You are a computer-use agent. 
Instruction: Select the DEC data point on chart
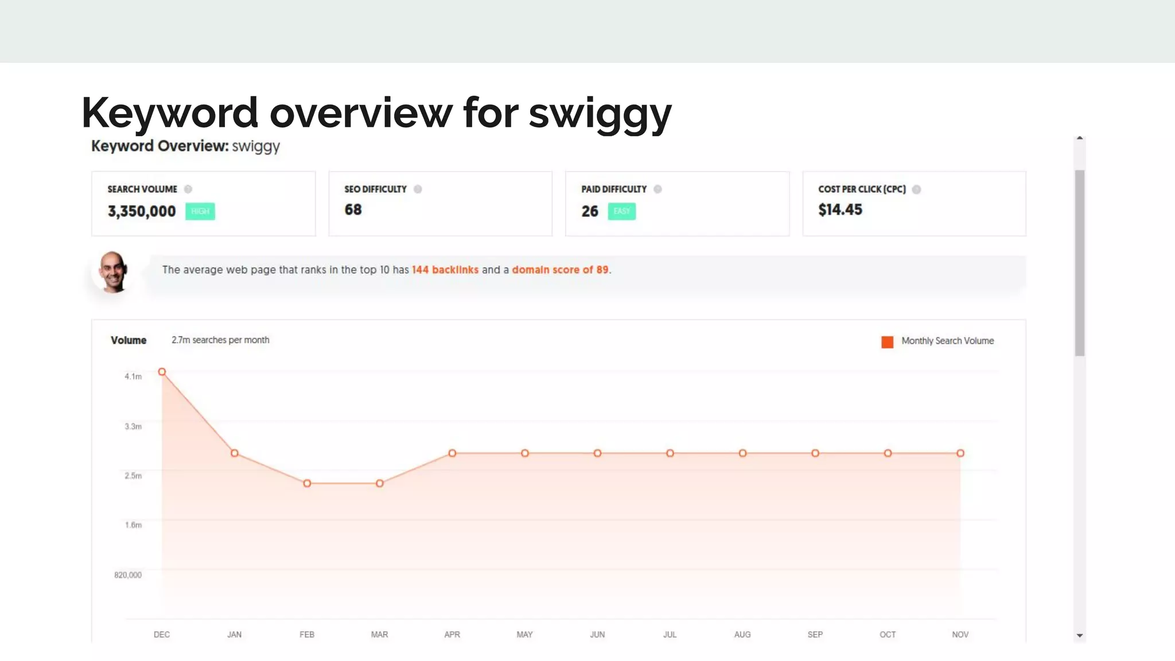(x=162, y=372)
